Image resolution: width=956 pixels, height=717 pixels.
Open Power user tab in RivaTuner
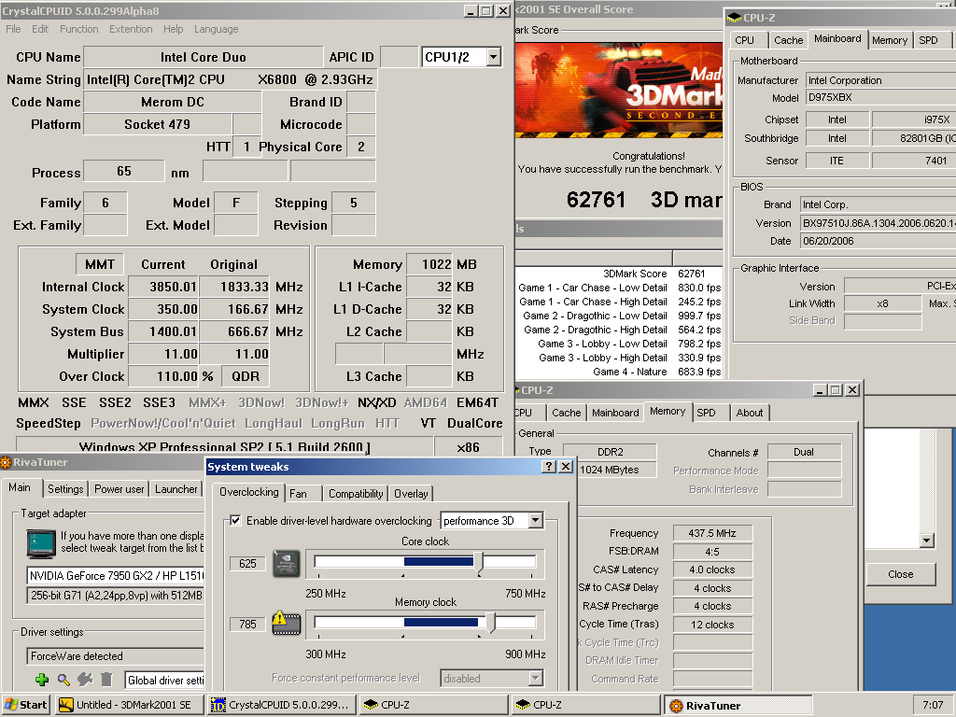[119, 488]
